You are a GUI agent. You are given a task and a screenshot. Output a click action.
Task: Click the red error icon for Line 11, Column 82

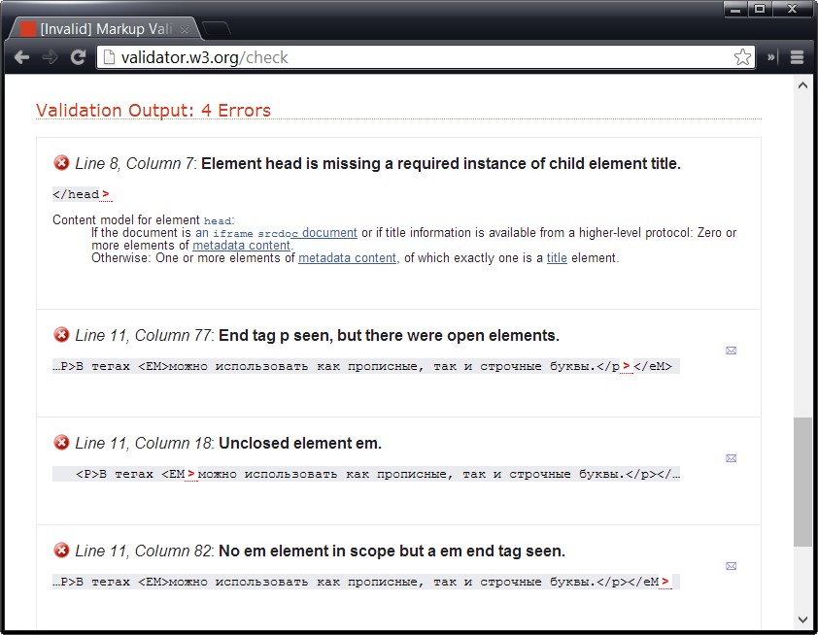click(x=61, y=550)
